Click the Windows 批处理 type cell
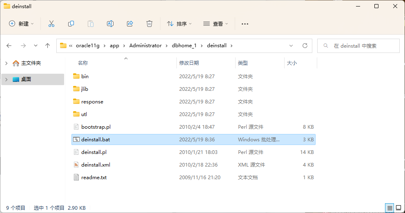Image resolution: width=405 pixels, height=213 pixels. (259, 139)
